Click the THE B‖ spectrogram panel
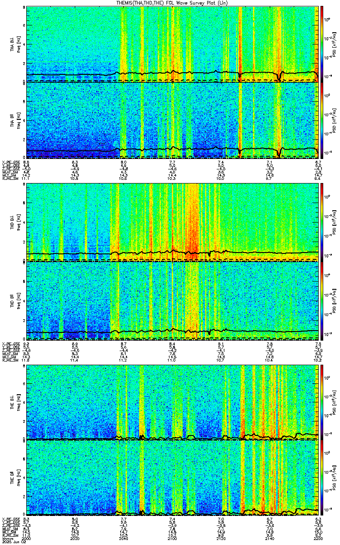 click(173, 478)
